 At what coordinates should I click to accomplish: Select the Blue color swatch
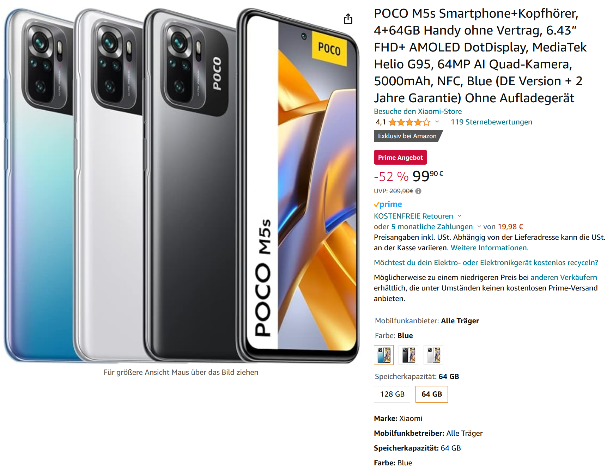point(384,355)
